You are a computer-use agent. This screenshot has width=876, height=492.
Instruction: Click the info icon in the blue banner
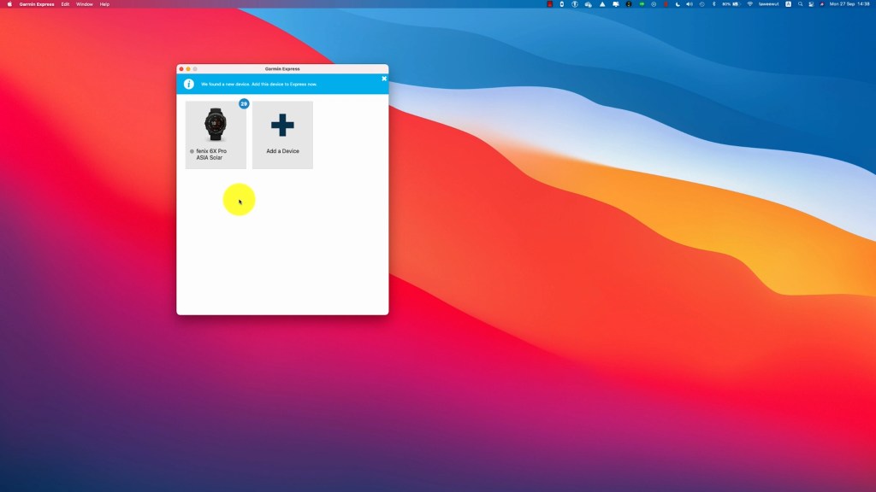(x=189, y=84)
